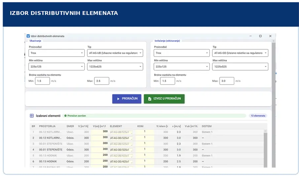This screenshot has width=299, height=180.
Task: Click the 'Proračun završen' status text
Action: click(77, 115)
